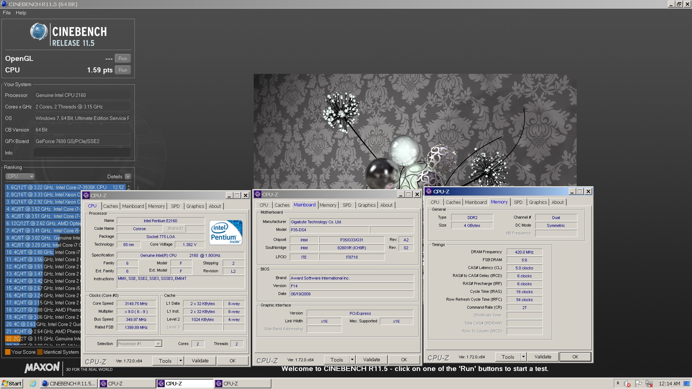Open the File menu in Cinebench
This screenshot has height=389, width=692.
6,13
